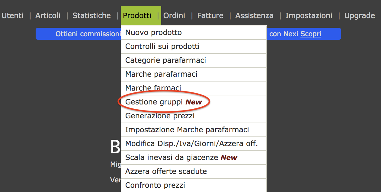
Task: Select Nuovo prodotto from dropdown
Action: [153, 32]
